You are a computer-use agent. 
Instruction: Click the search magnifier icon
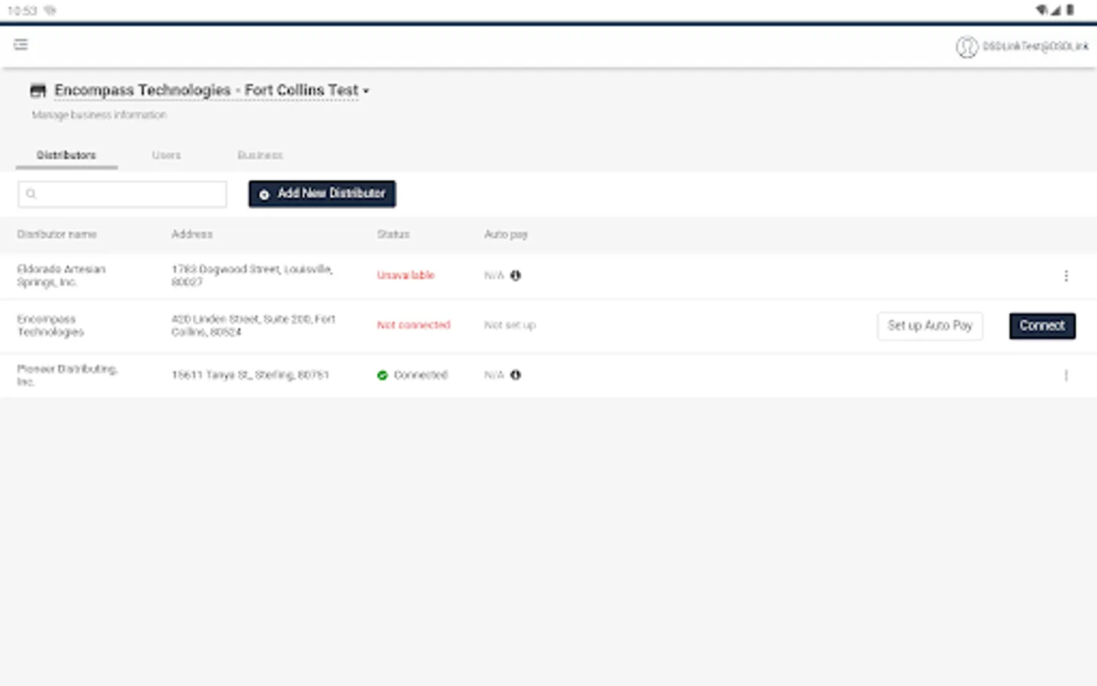[x=31, y=194]
